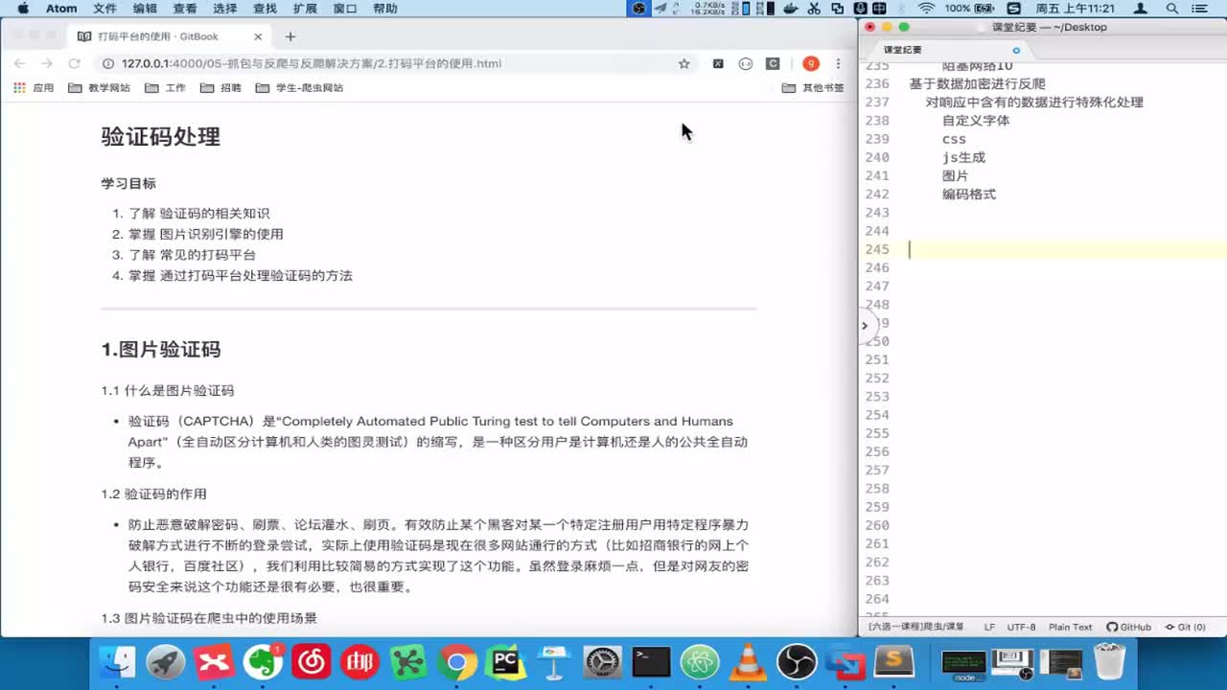Open the Atom application menu
The width and height of the screenshot is (1227, 690).
coord(61,9)
